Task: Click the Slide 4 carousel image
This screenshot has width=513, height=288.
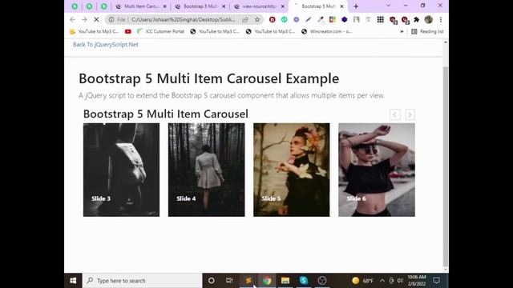Action: pyautogui.click(x=207, y=170)
